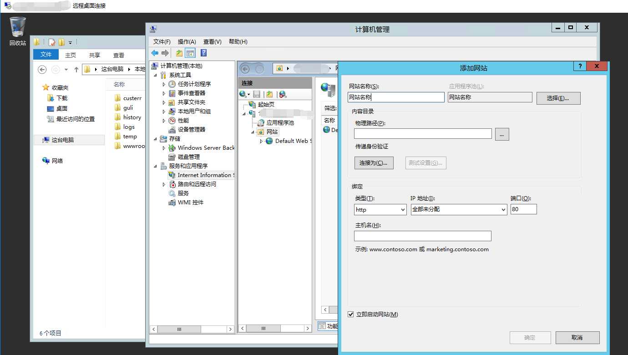Open the blue question-mark Help toolbar icon
The height and width of the screenshot is (355, 628).
coord(203,53)
